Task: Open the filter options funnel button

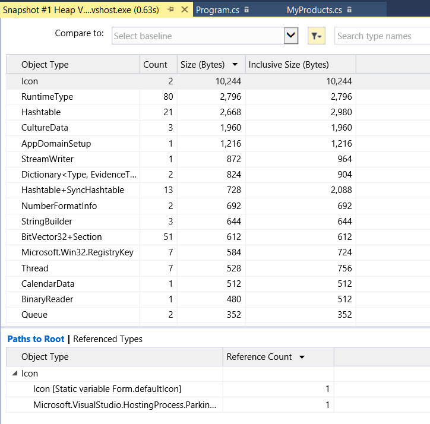Action: (x=317, y=36)
